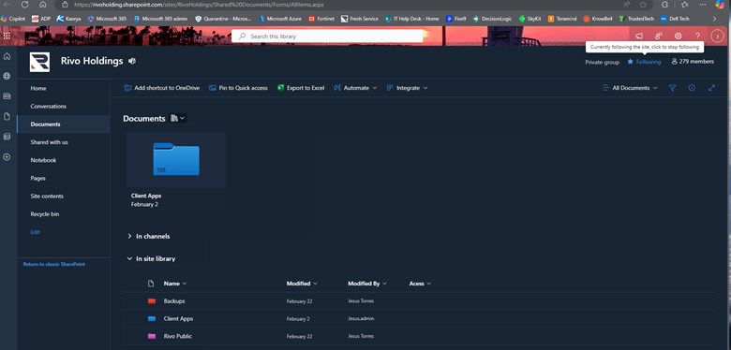
Task: Open the settings gear icon
Action: (x=678, y=36)
